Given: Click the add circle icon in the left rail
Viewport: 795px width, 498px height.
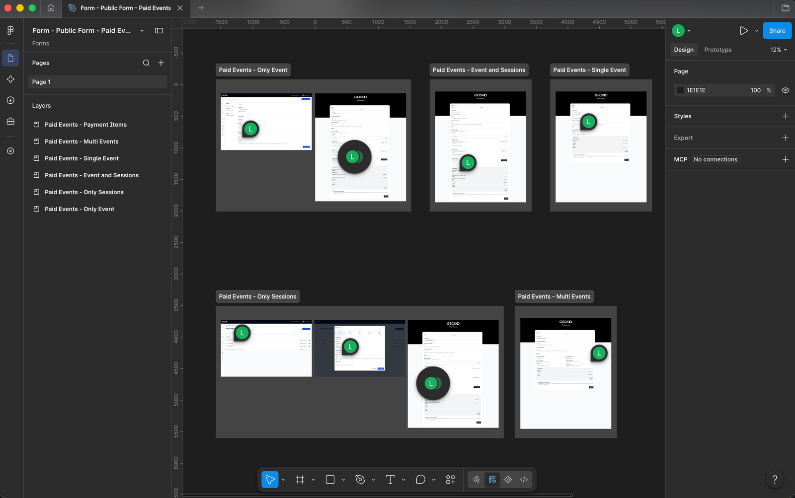Looking at the screenshot, I should point(10,100).
